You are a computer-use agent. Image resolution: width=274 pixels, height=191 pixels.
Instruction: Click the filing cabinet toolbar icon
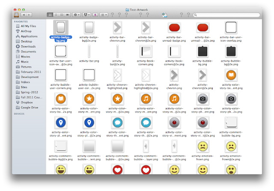click(16, 15)
